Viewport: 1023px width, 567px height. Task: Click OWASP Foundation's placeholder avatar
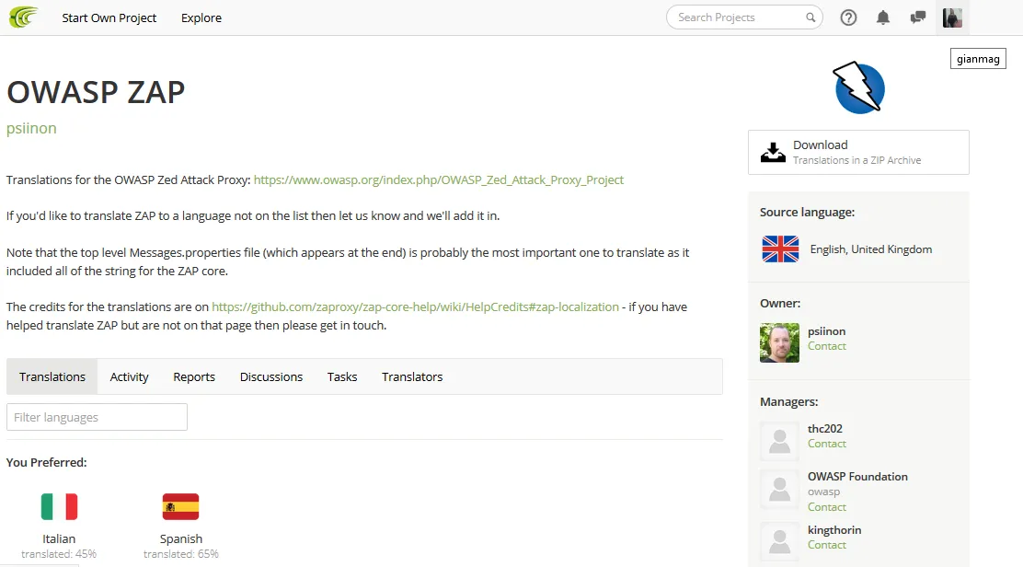[779, 489]
